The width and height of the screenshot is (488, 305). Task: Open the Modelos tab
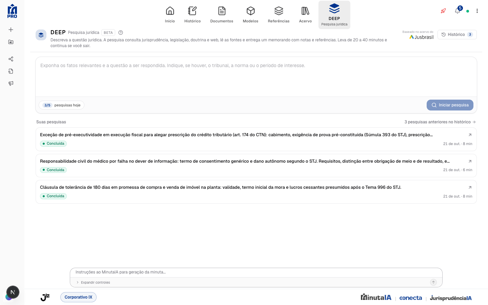(251, 15)
